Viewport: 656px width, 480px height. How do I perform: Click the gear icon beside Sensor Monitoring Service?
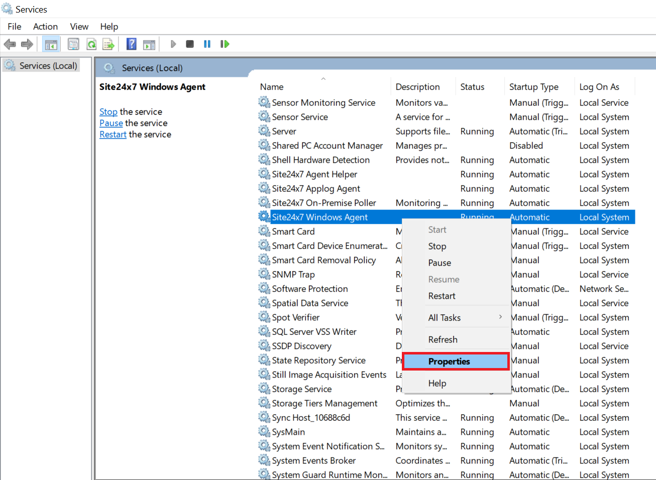[264, 102]
